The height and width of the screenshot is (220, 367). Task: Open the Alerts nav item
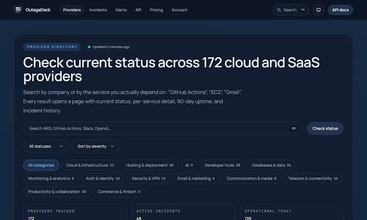(121, 10)
